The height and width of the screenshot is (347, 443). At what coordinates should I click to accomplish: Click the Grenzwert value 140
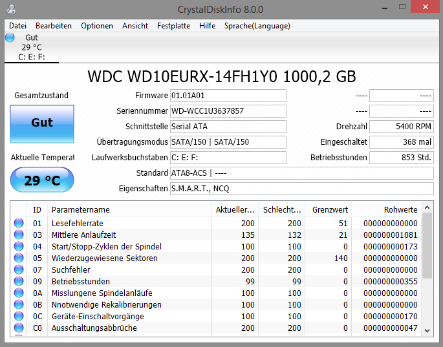(x=341, y=258)
